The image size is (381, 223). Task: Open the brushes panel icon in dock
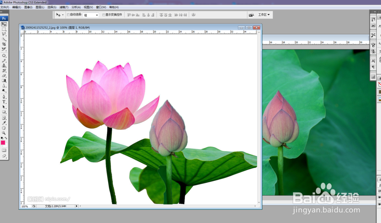[x=373, y=45]
